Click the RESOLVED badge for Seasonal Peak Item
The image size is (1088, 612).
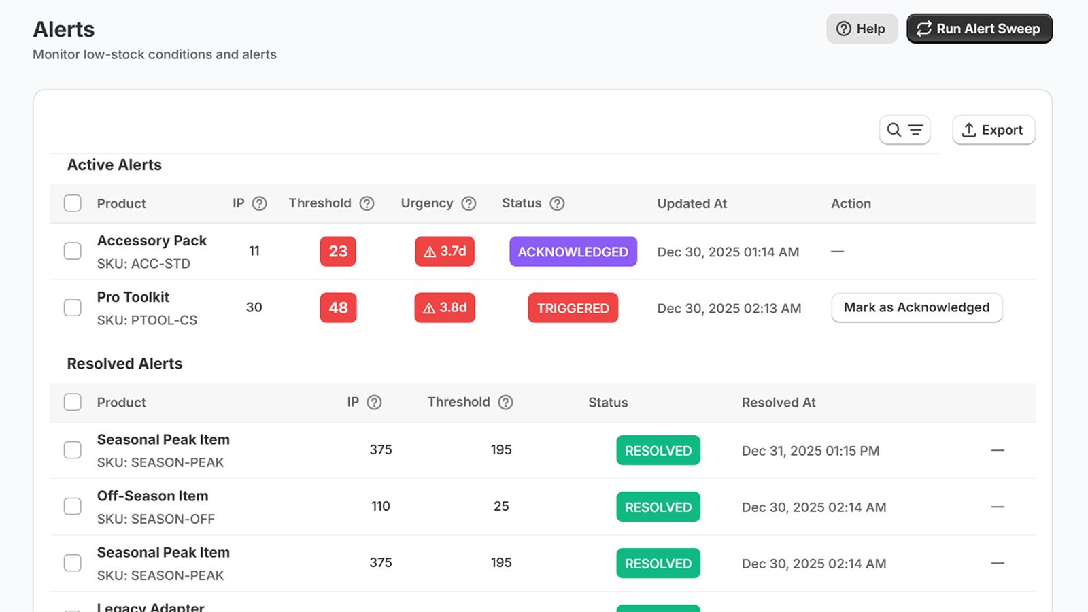point(658,450)
